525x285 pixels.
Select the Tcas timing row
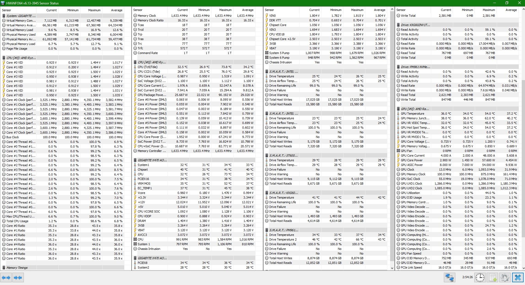(x=194, y=25)
